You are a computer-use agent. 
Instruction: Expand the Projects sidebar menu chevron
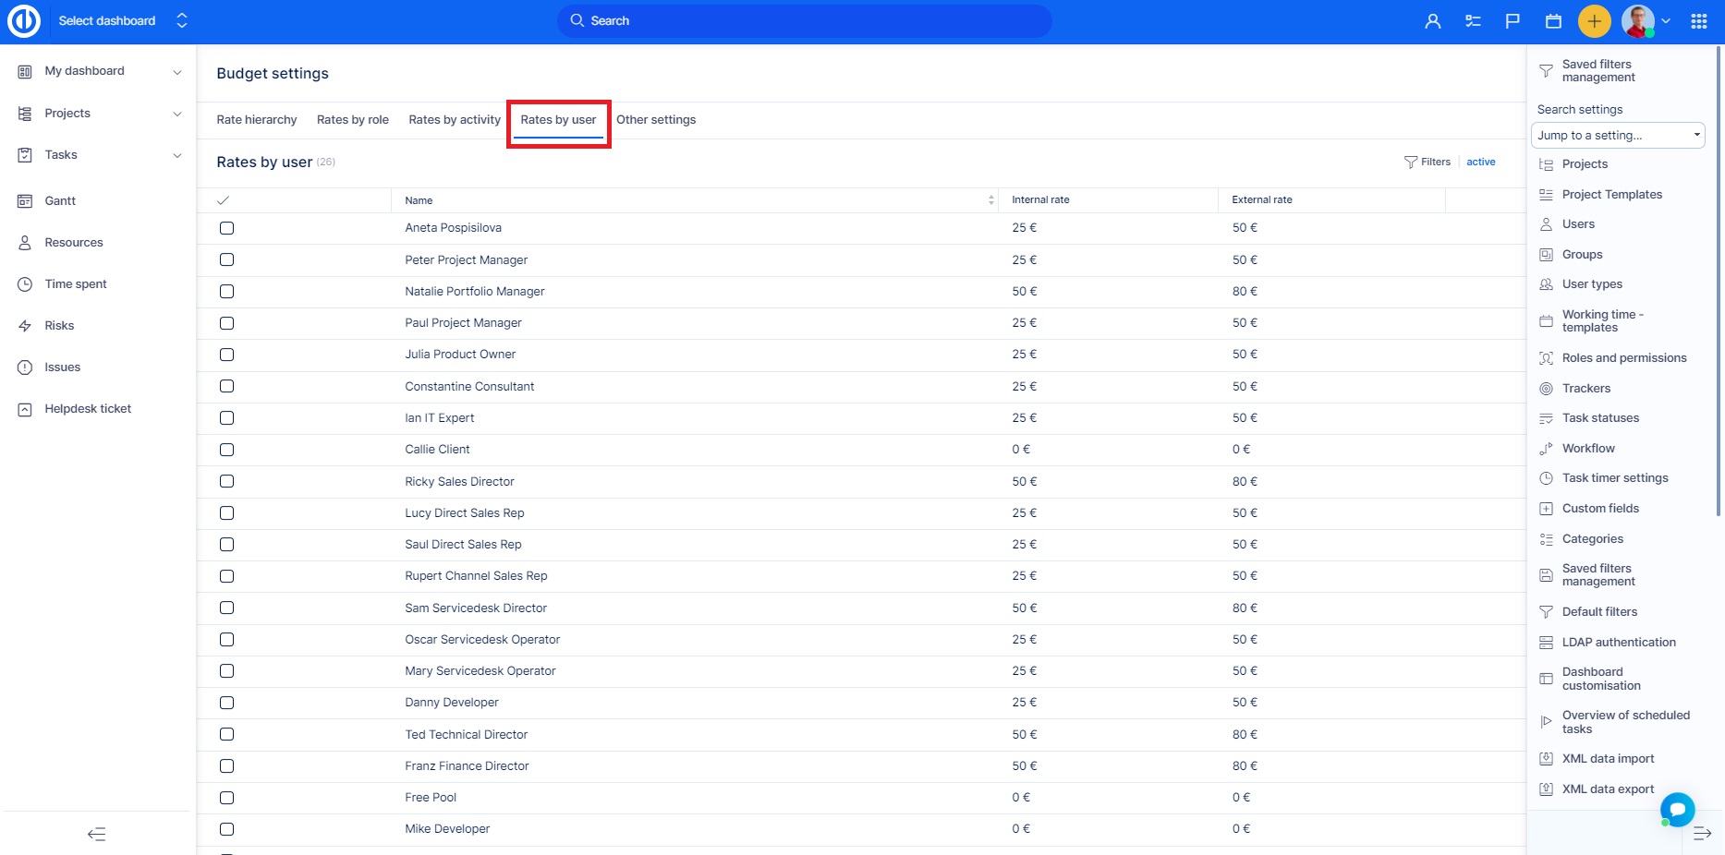(177, 114)
